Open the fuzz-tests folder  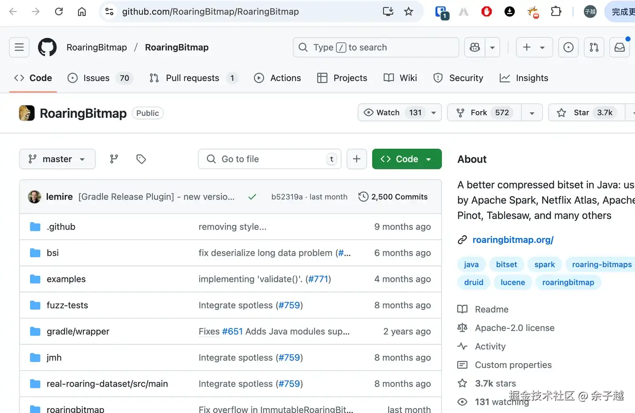[67, 305]
